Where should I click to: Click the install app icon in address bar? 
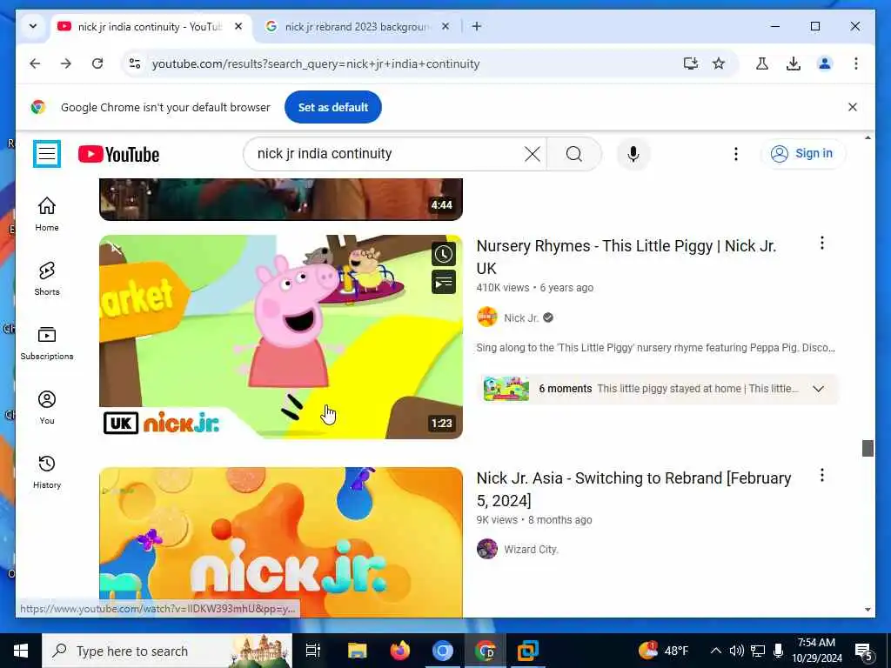click(690, 63)
